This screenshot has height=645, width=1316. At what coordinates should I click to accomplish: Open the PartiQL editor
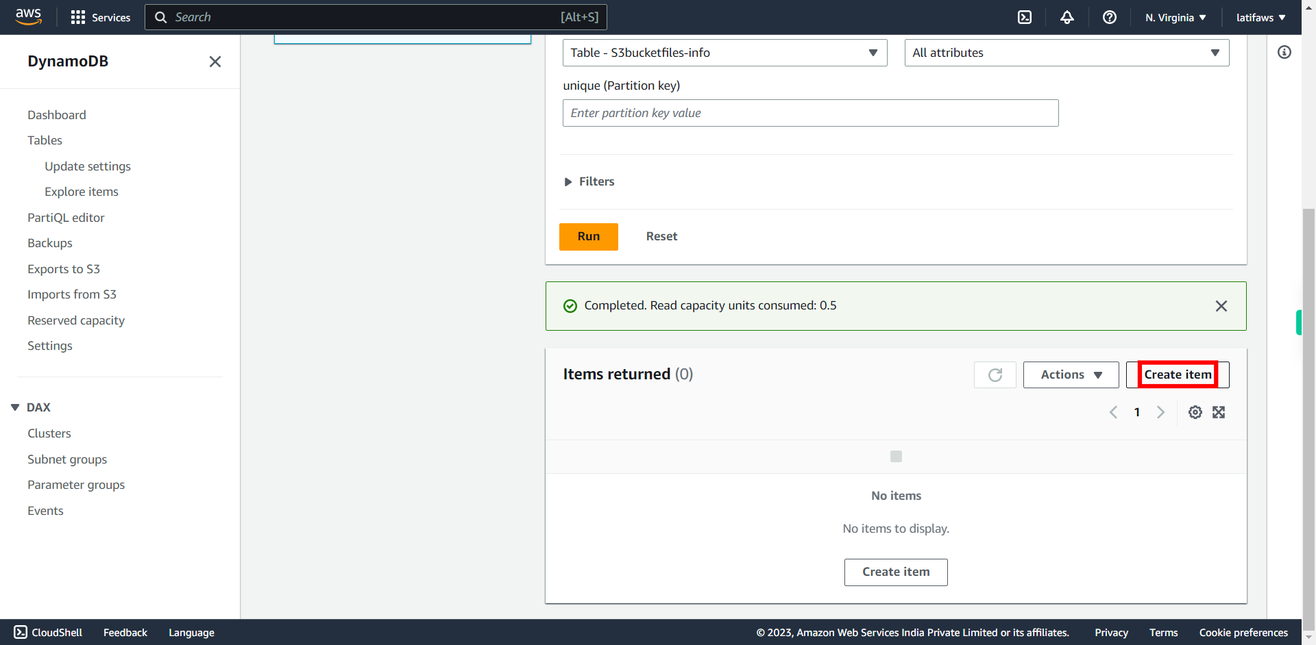click(66, 218)
